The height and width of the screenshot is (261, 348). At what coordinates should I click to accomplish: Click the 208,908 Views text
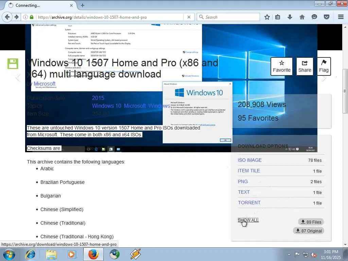point(262,105)
